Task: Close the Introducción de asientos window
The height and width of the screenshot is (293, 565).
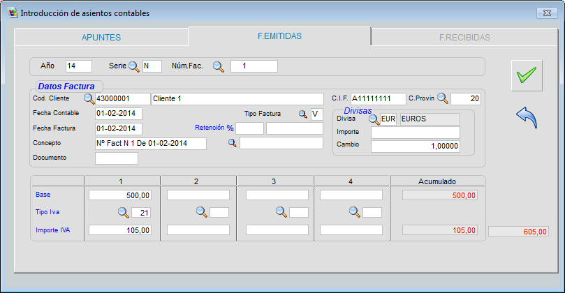Action: pos(545,13)
